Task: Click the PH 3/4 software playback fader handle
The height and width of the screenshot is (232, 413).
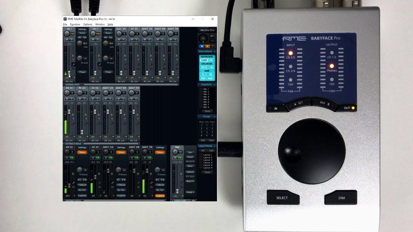Action: [82, 132]
